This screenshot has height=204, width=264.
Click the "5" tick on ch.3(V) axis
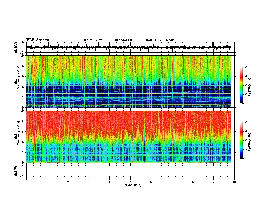[x=23, y=166]
